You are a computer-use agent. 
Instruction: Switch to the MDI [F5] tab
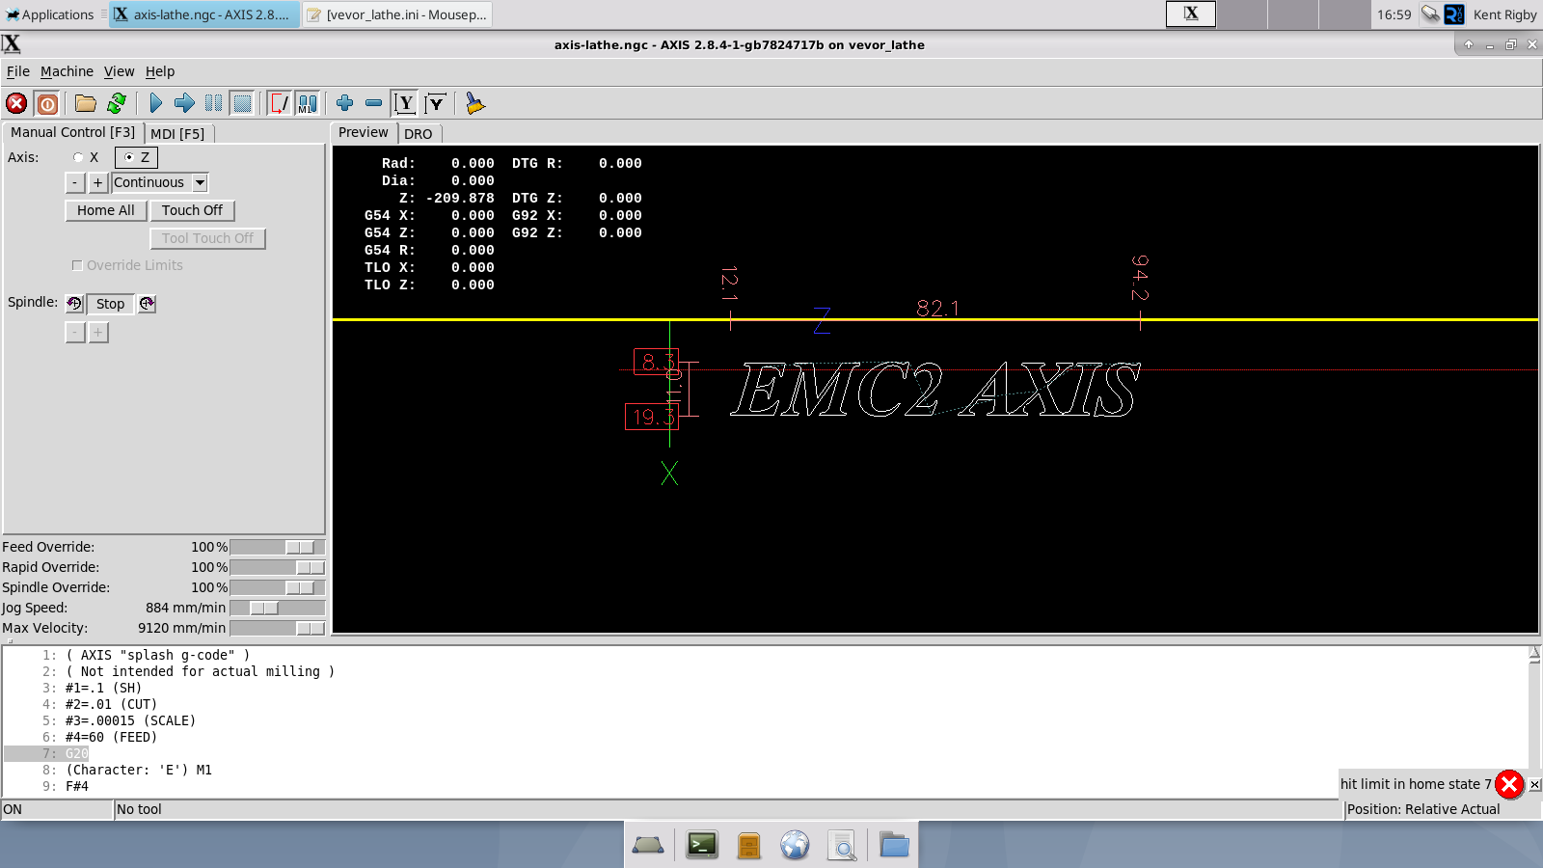178,134
